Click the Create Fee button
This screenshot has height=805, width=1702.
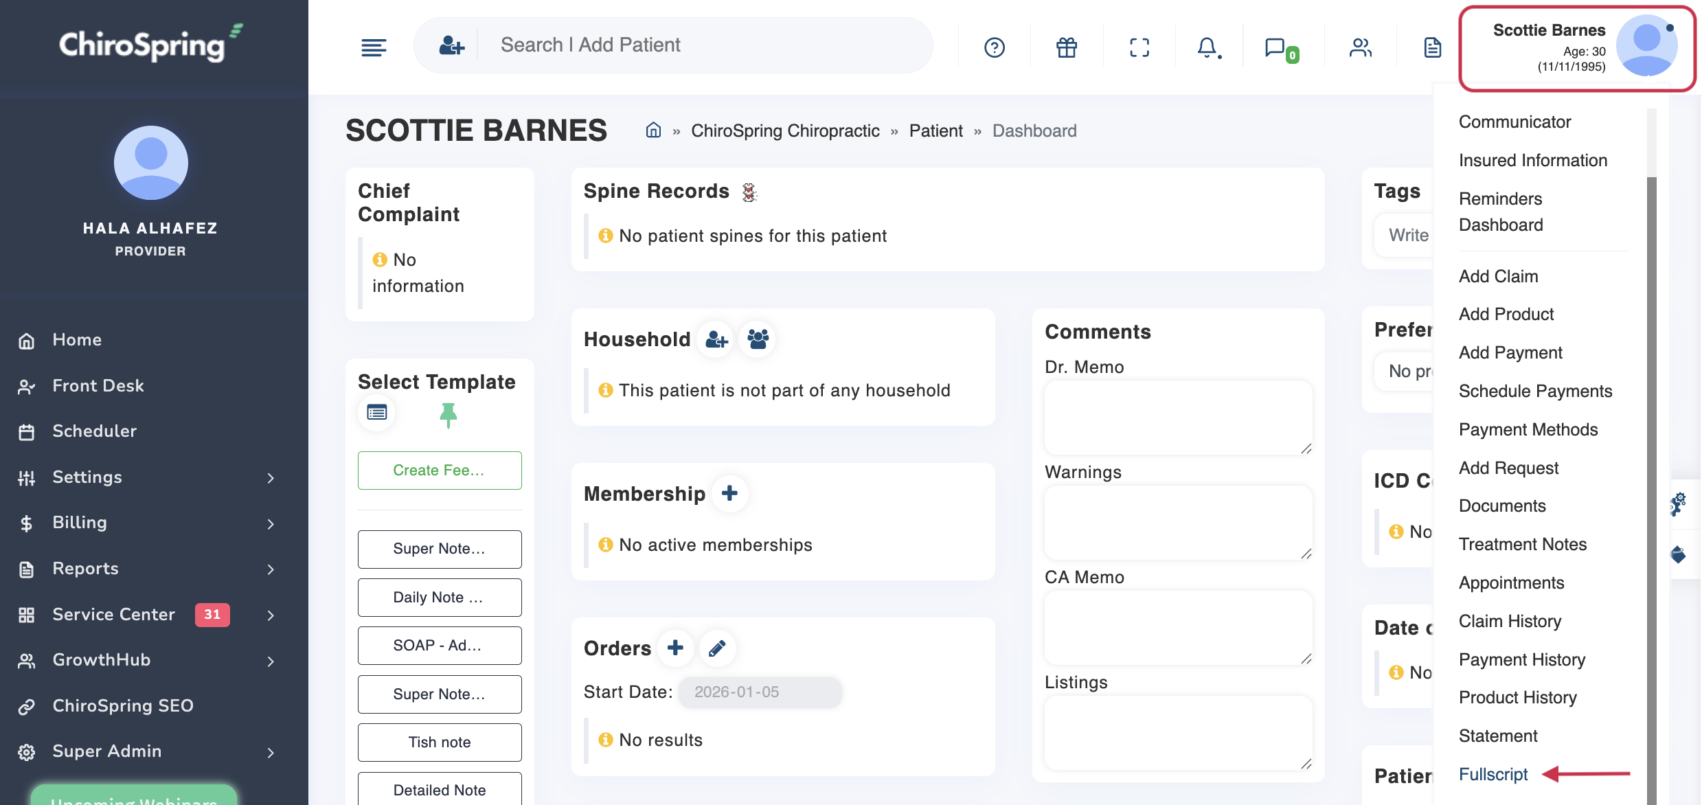439,470
